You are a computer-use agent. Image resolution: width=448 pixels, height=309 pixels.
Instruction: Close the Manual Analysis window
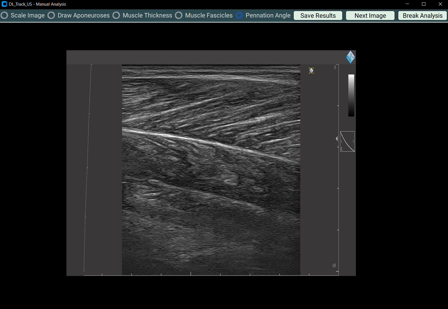(x=440, y=4)
